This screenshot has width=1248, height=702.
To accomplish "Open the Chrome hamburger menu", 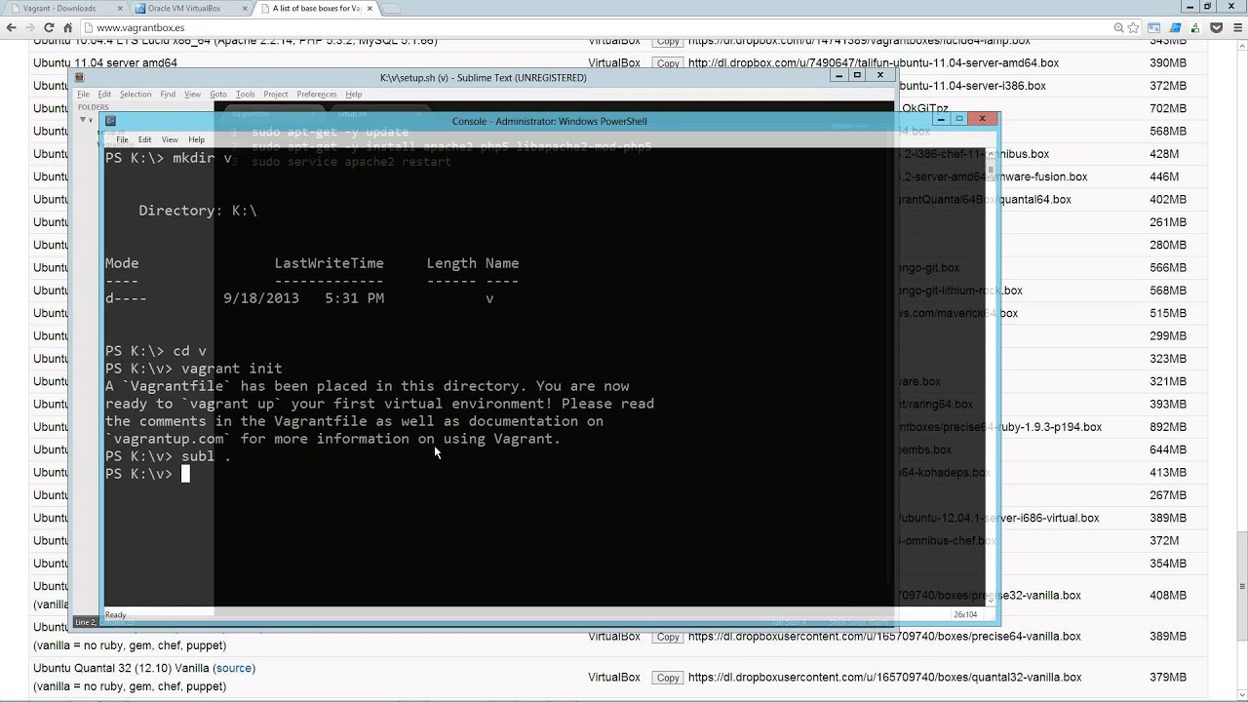I will [1236, 28].
